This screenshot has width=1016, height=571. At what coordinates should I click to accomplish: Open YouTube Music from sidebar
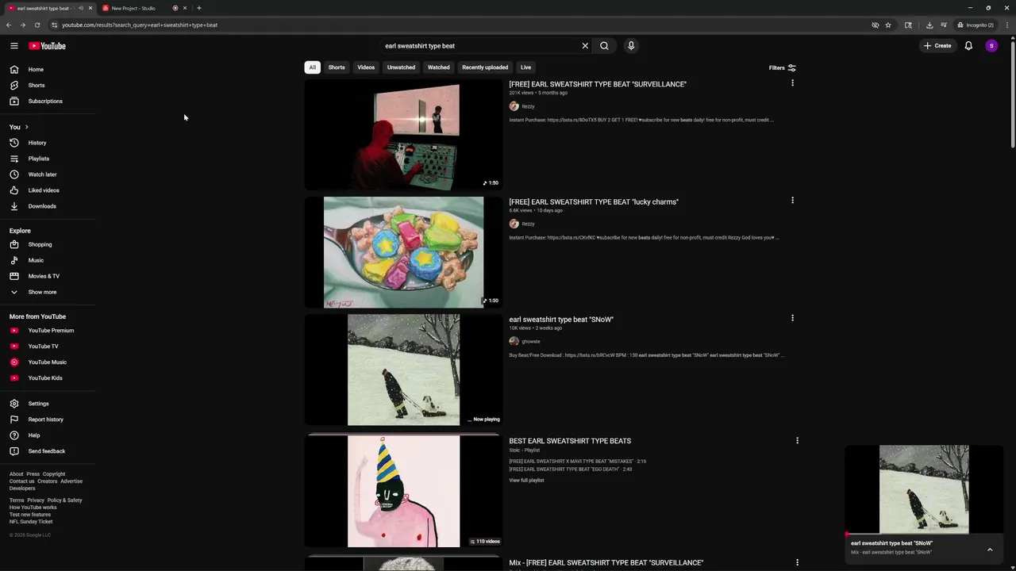tap(48, 362)
